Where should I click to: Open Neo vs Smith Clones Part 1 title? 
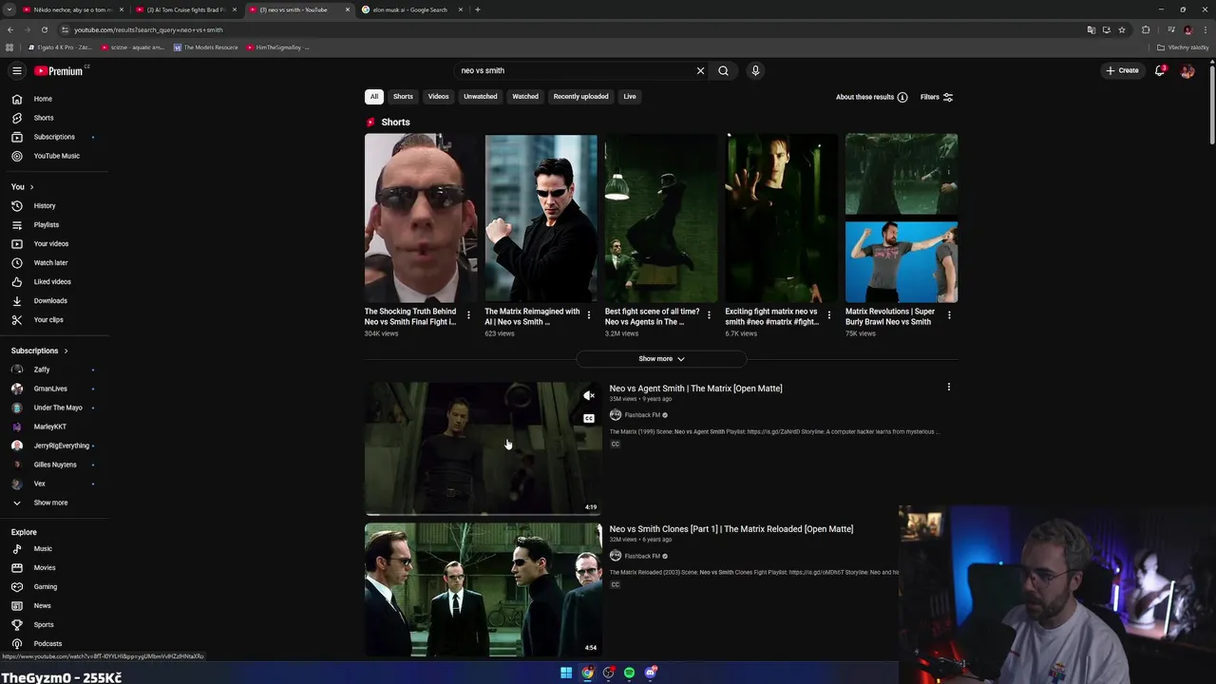731,529
